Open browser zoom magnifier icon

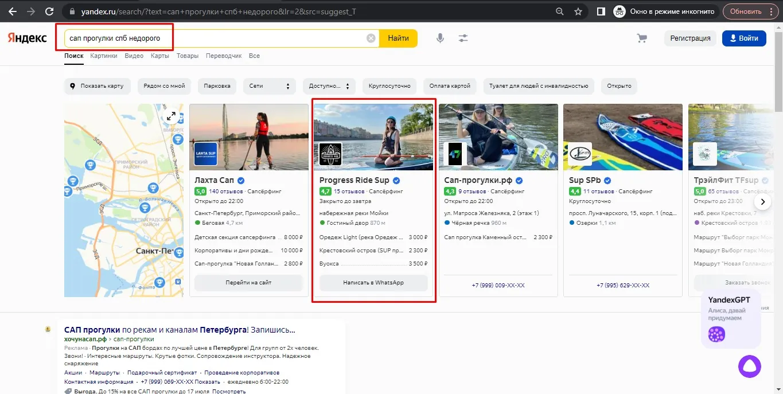coord(560,11)
